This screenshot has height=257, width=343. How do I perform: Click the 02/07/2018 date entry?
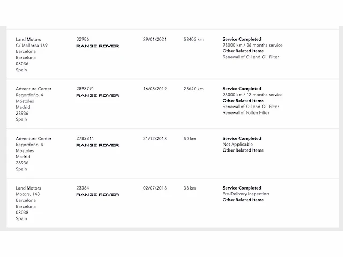[155, 188]
